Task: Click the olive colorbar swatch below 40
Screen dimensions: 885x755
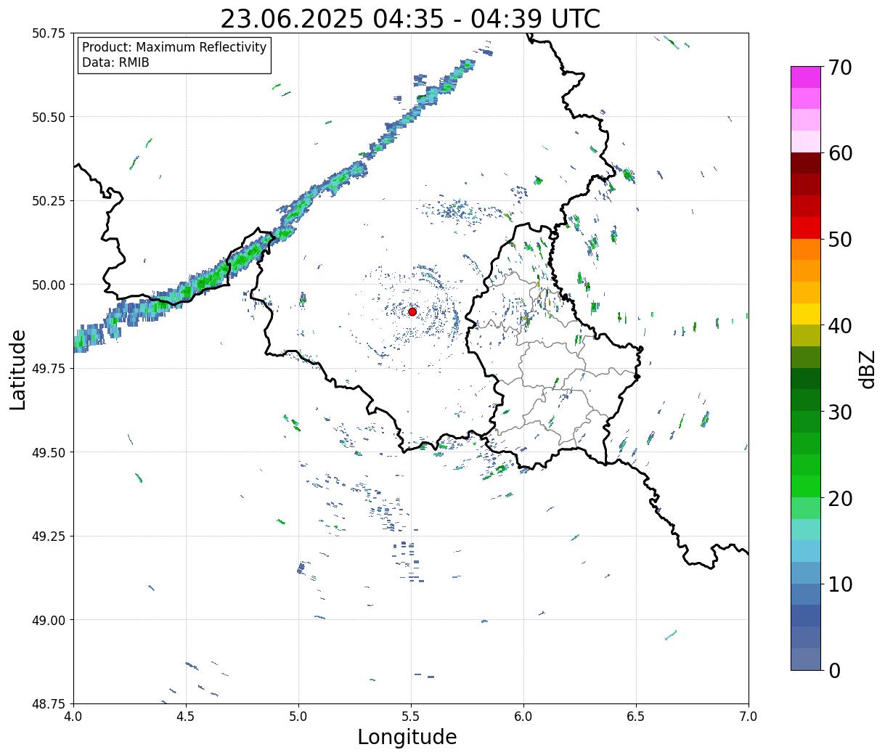Action: (x=806, y=335)
